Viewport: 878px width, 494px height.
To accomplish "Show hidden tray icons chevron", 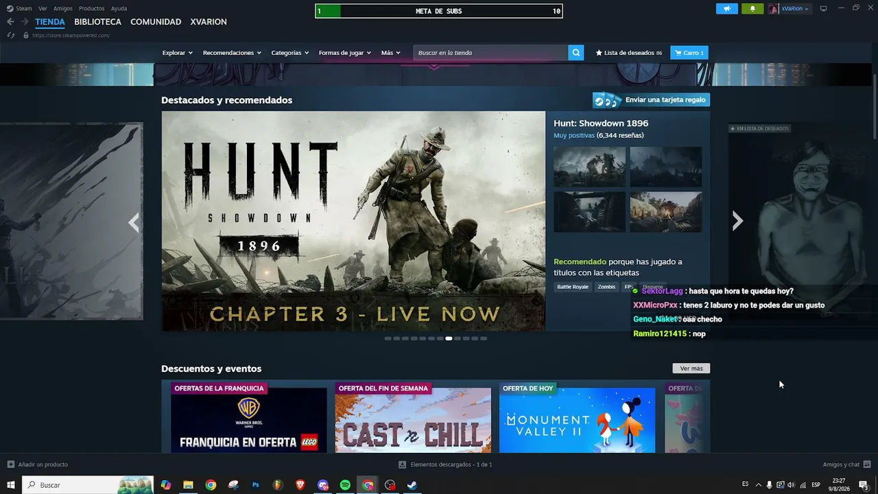I will point(758,485).
